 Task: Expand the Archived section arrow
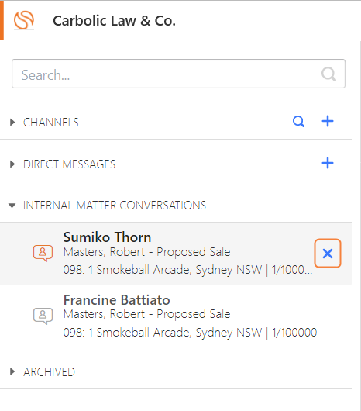(x=12, y=371)
